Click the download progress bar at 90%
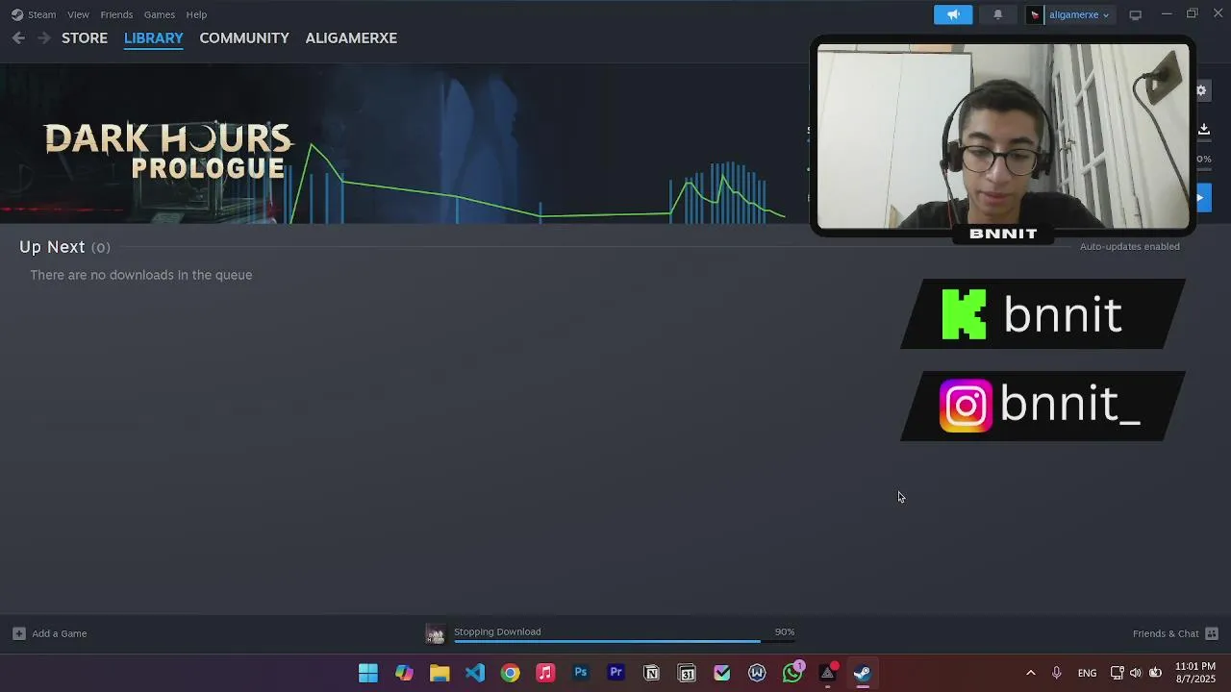Viewport: 1231px width, 692px height. coord(624,641)
